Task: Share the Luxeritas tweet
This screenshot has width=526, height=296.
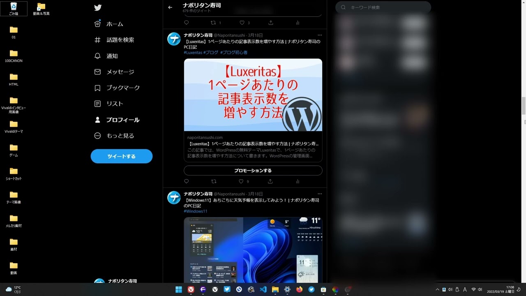Action: pyautogui.click(x=270, y=181)
